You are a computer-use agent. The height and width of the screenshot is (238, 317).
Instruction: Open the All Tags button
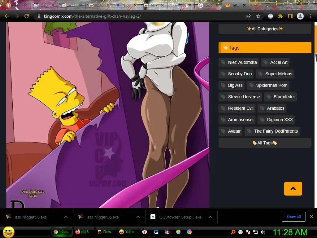(265, 143)
